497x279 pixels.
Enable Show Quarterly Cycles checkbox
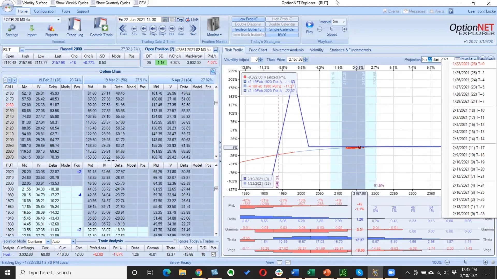[x=93, y=3]
